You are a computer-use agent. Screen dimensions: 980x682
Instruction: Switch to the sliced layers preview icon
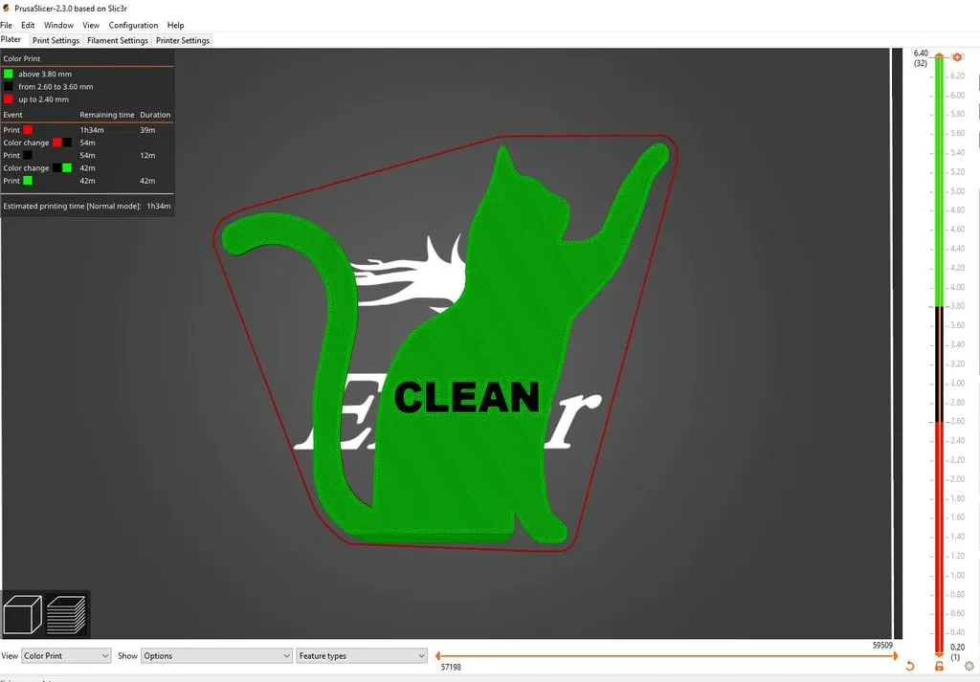pos(66,614)
